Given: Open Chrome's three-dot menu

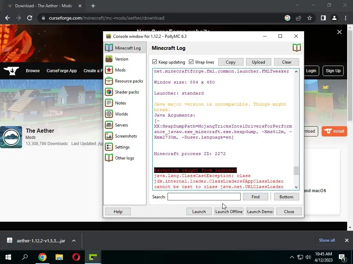Looking at the screenshot, I should (345, 18).
